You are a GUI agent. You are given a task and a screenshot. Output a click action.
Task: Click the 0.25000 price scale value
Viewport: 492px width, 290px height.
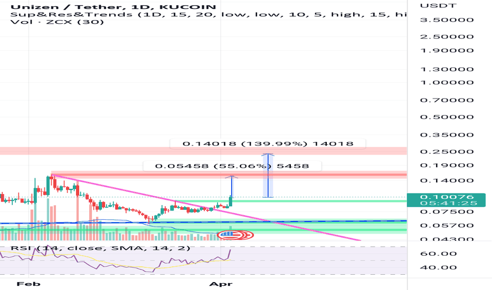447,152
